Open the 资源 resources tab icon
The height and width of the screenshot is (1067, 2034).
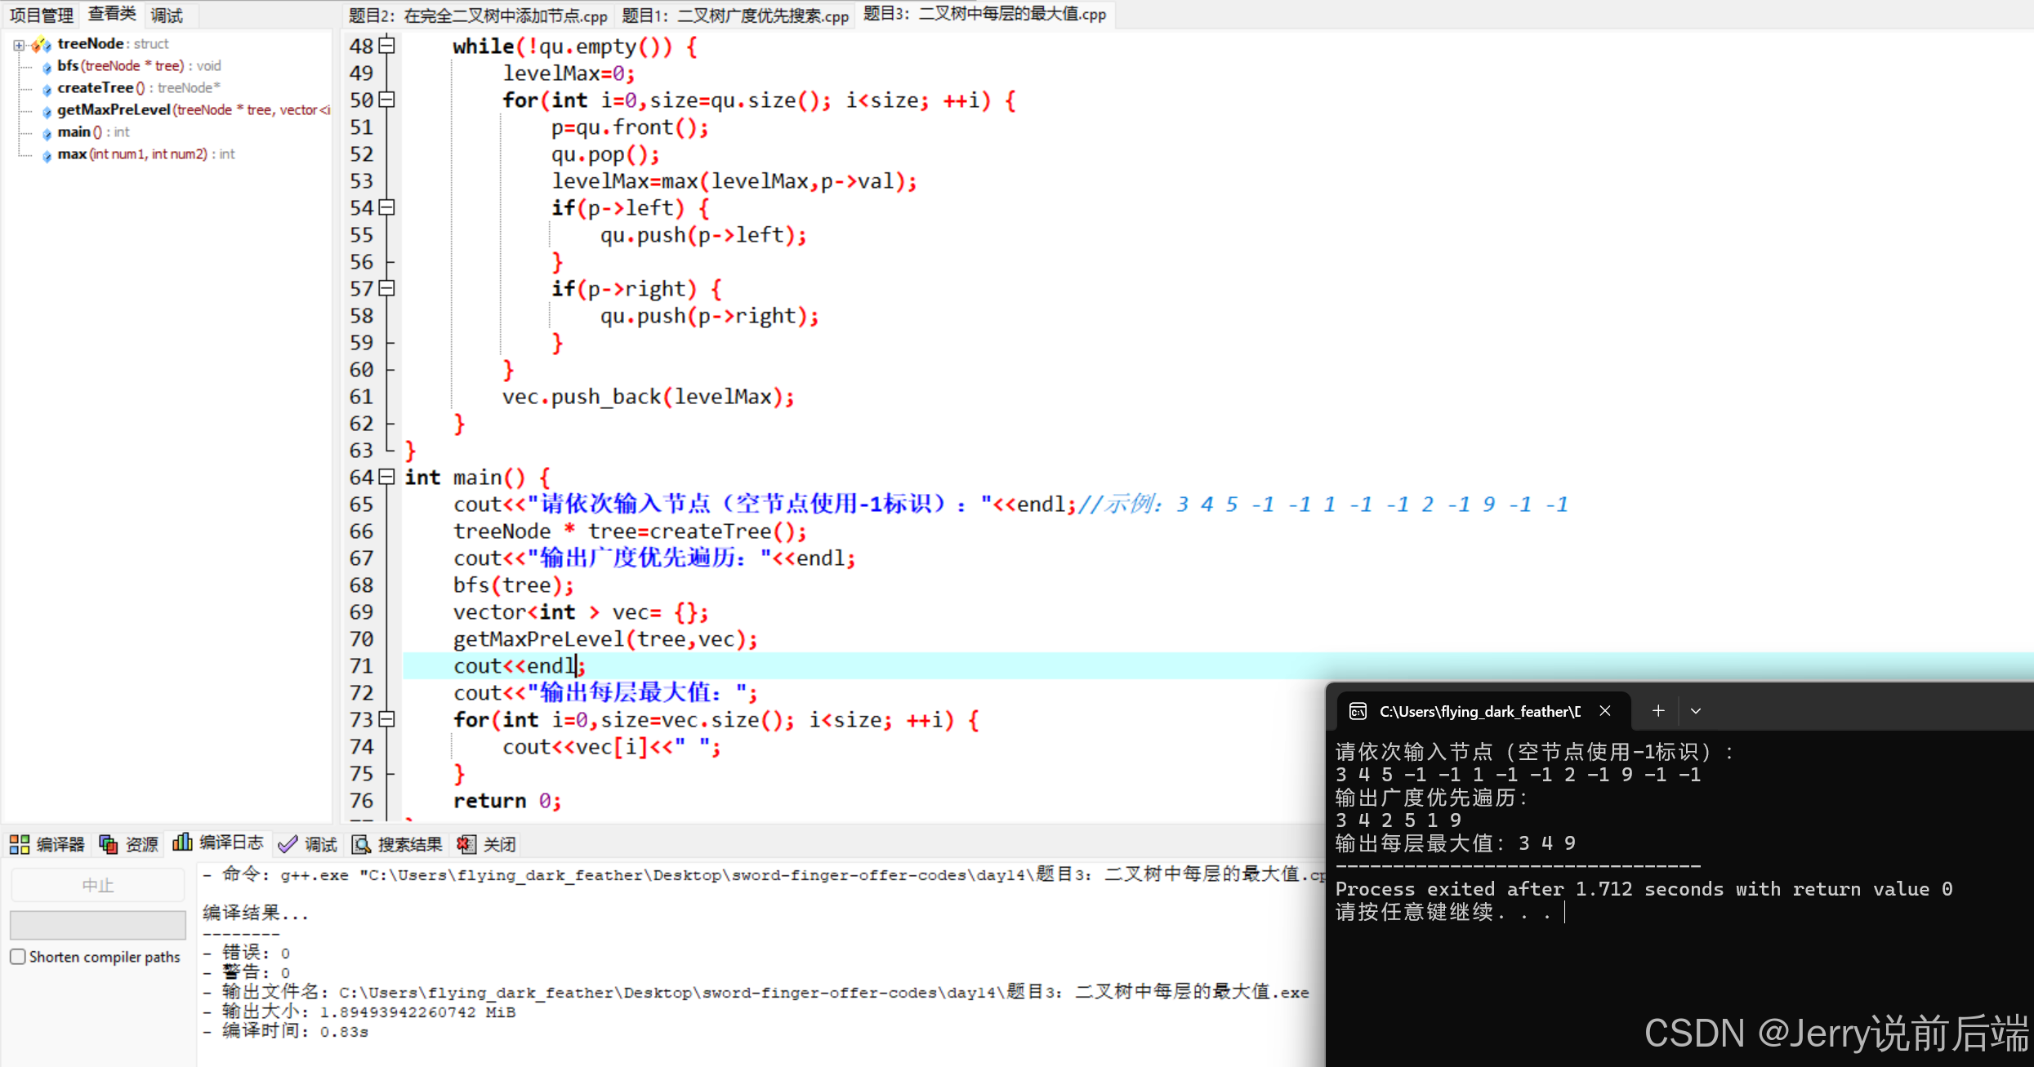pos(108,844)
